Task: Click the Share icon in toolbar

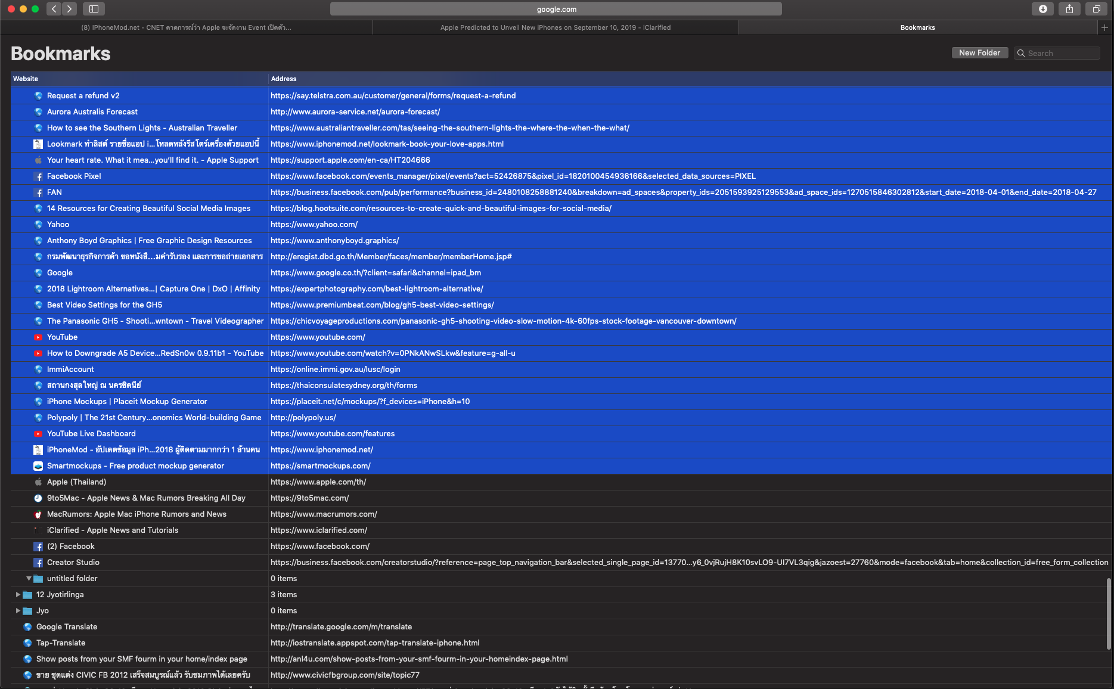Action: pyautogui.click(x=1069, y=9)
